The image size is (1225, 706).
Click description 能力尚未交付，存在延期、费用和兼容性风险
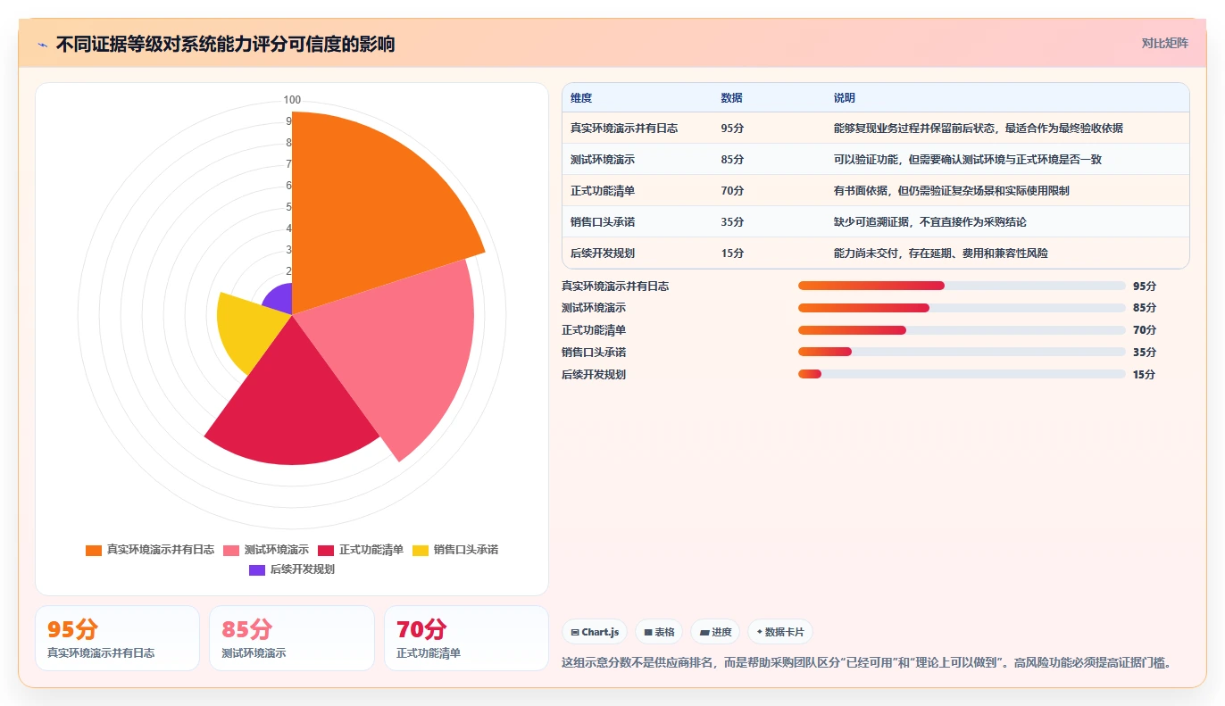pos(941,253)
